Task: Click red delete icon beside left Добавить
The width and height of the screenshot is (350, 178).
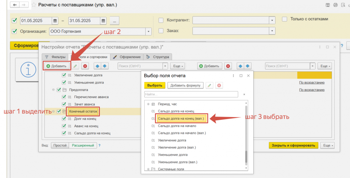Action: 85,66
